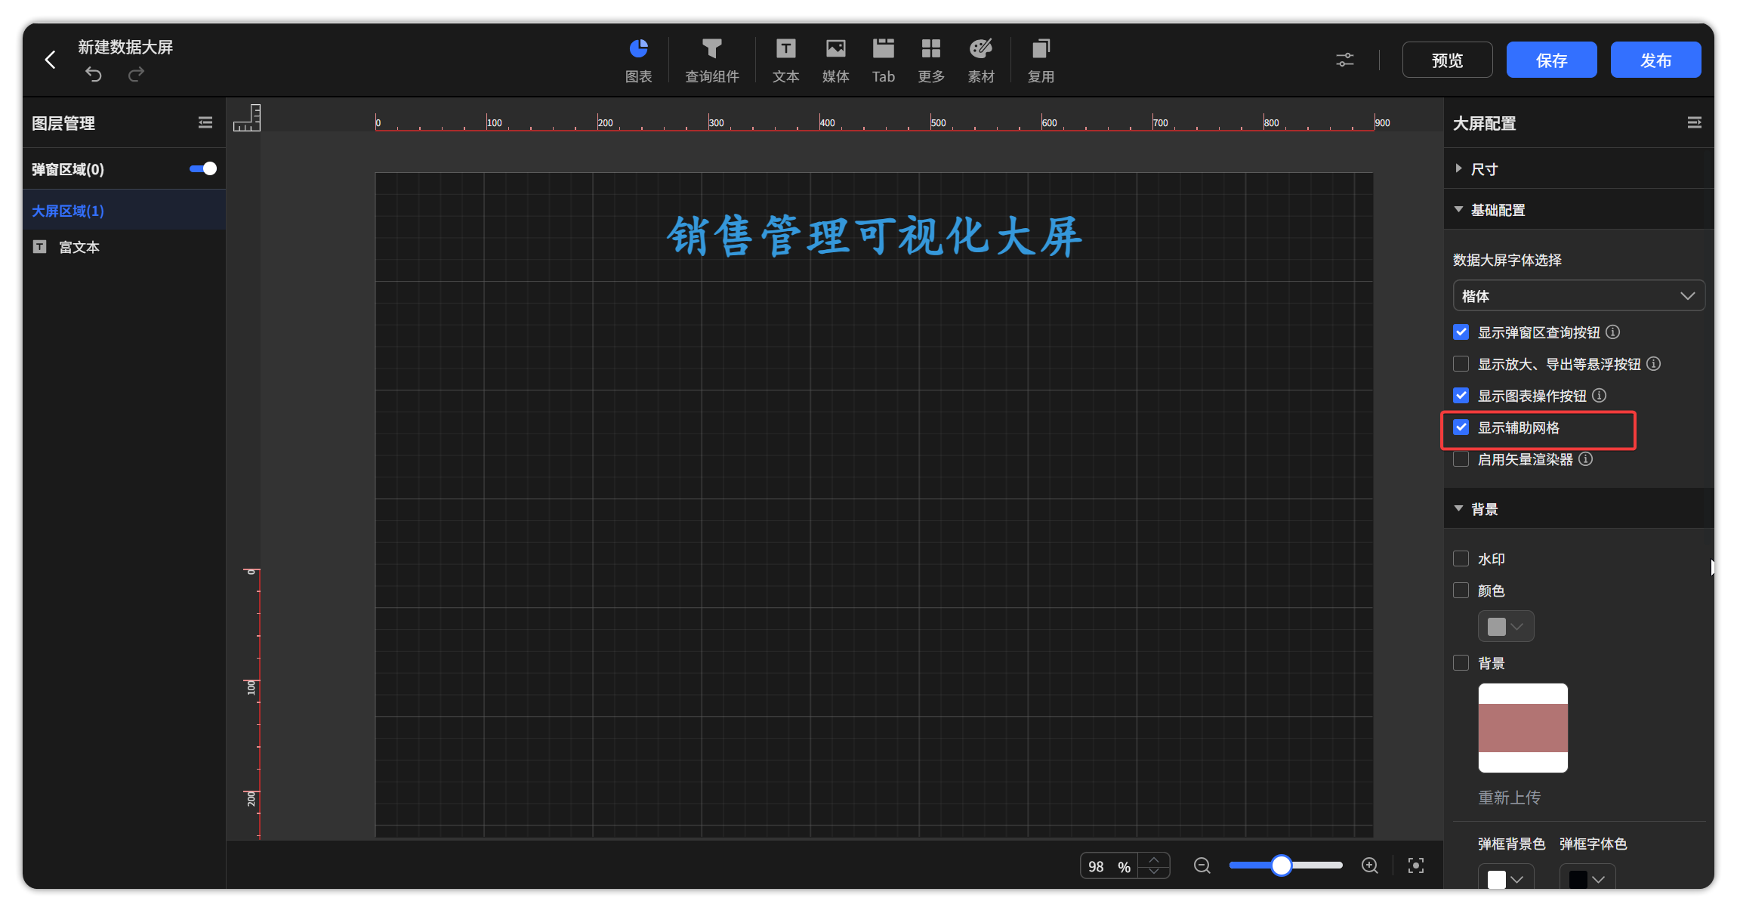Collapse the 图层管理 panel menu icon
This screenshot has height=904, width=1737.
click(205, 122)
